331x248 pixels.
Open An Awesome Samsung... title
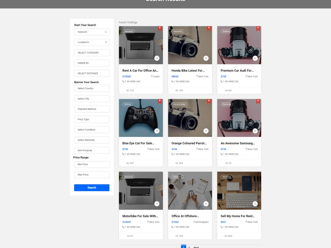238,144
